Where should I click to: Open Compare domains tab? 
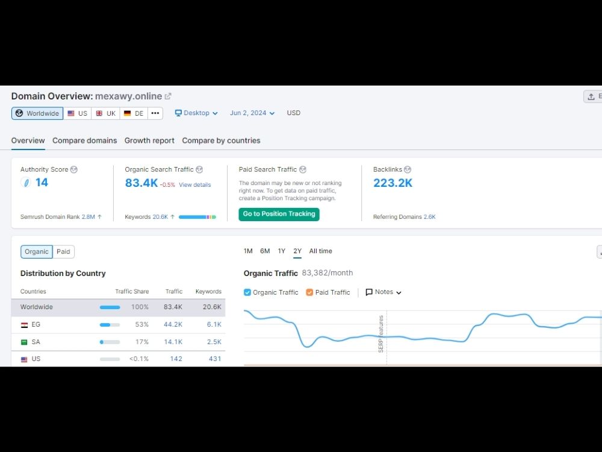pyautogui.click(x=84, y=140)
